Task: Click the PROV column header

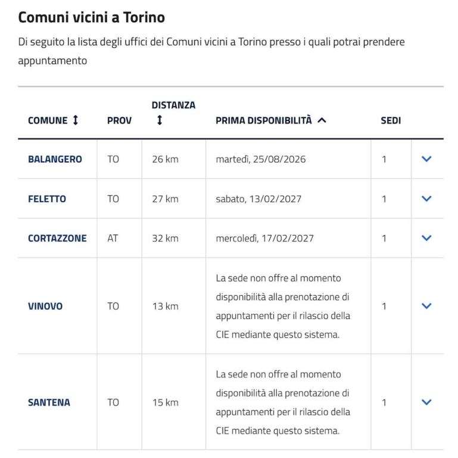Action: (119, 120)
